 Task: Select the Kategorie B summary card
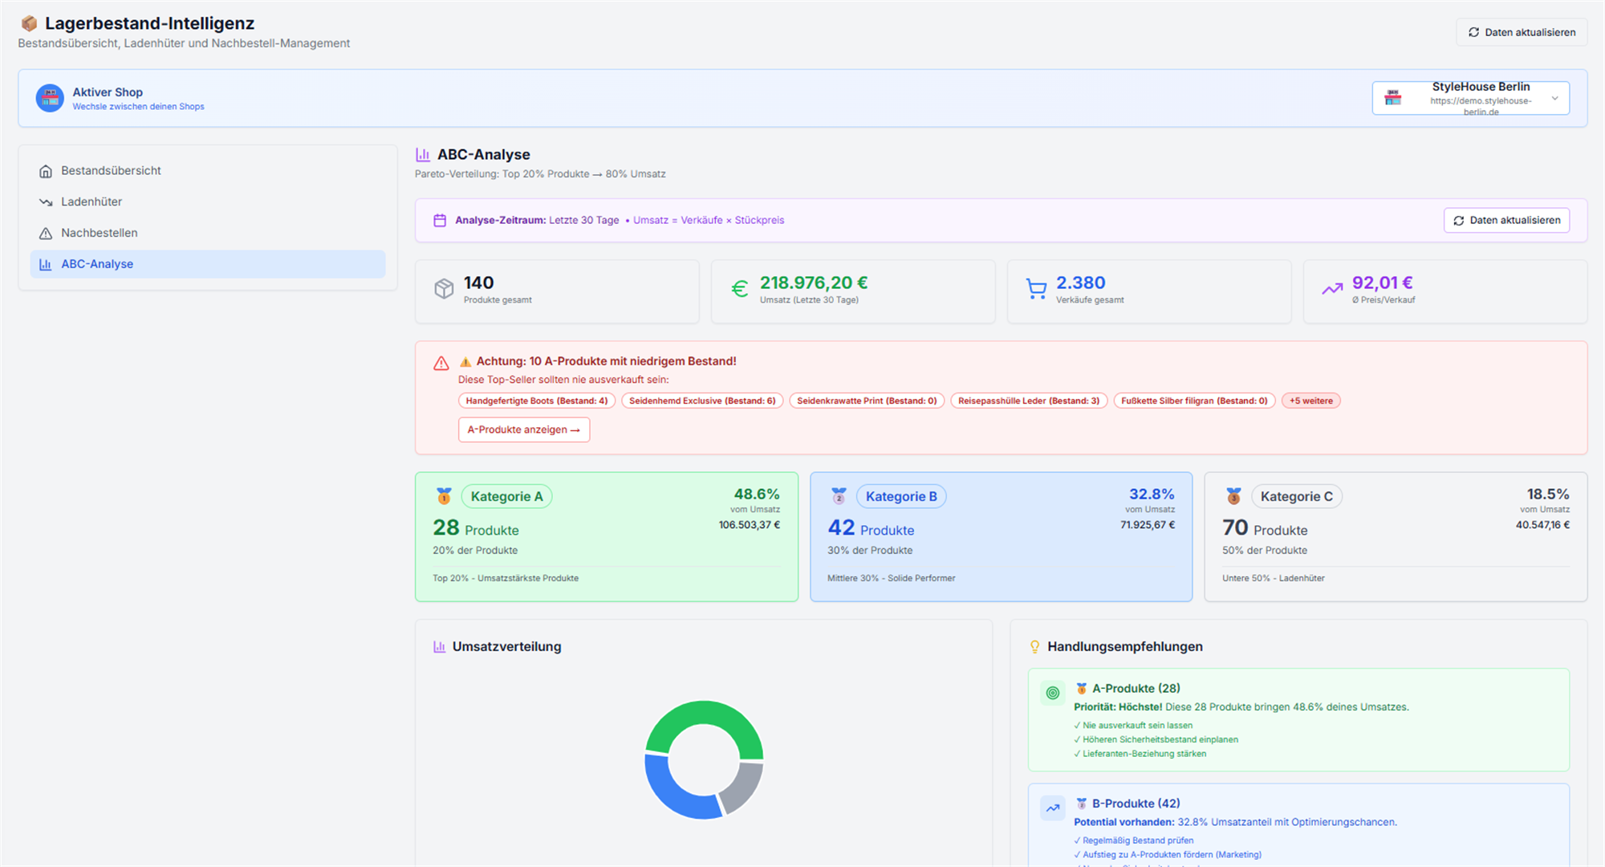point(1001,536)
